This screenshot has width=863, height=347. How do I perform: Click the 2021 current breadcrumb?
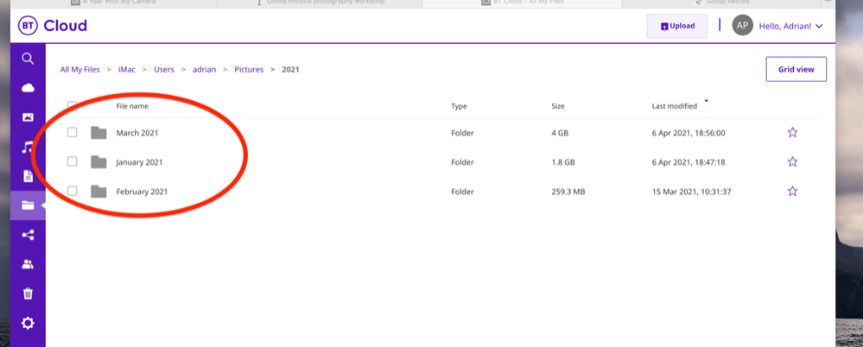tap(290, 70)
